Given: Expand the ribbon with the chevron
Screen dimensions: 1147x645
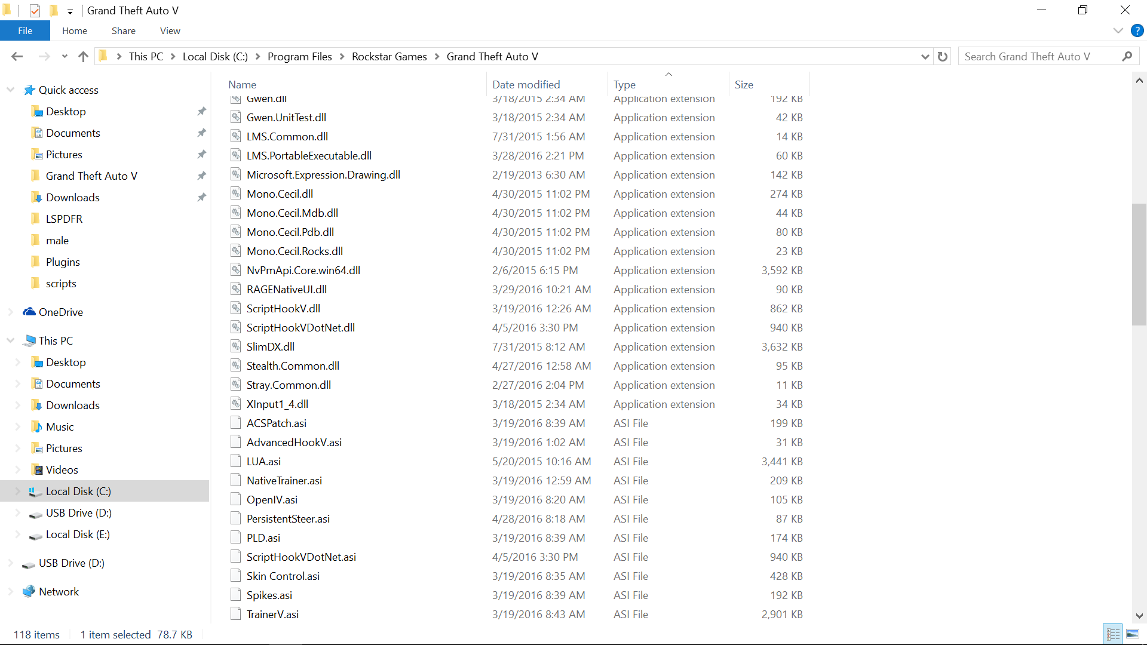Looking at the screenshot, I should click(1118, 30).
